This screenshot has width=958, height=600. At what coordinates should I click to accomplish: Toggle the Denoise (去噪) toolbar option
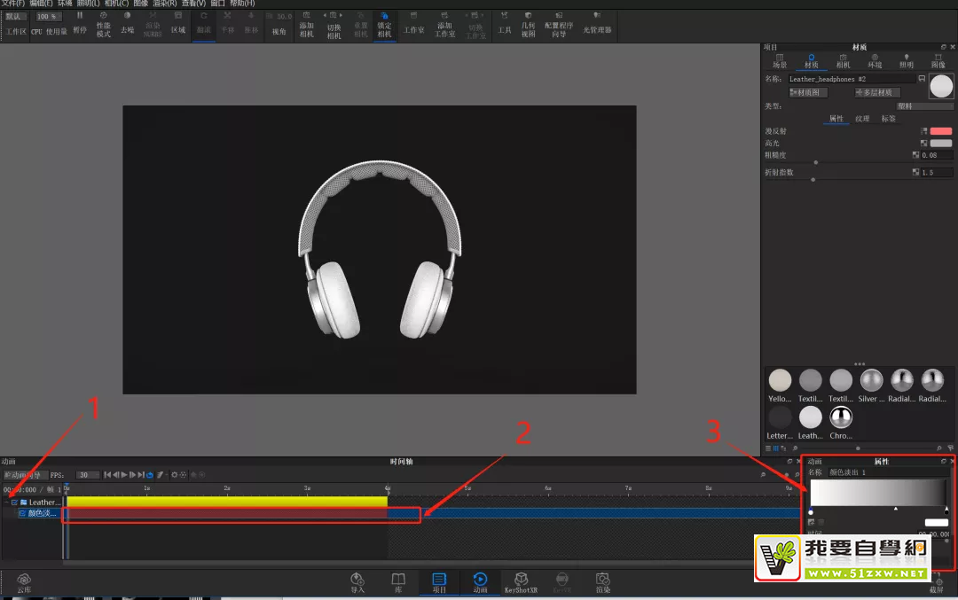point(127,22)
